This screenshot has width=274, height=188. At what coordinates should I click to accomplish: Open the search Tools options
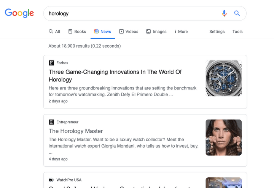[237, 32]
